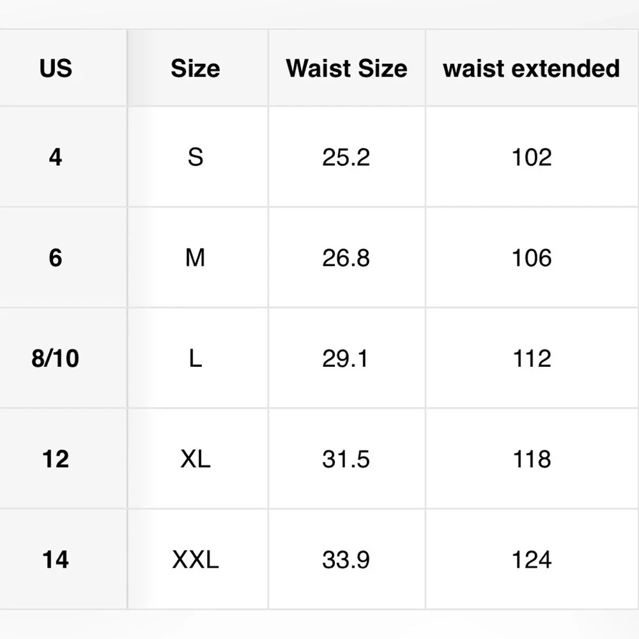Click the waist extended column header

point(532,68)
